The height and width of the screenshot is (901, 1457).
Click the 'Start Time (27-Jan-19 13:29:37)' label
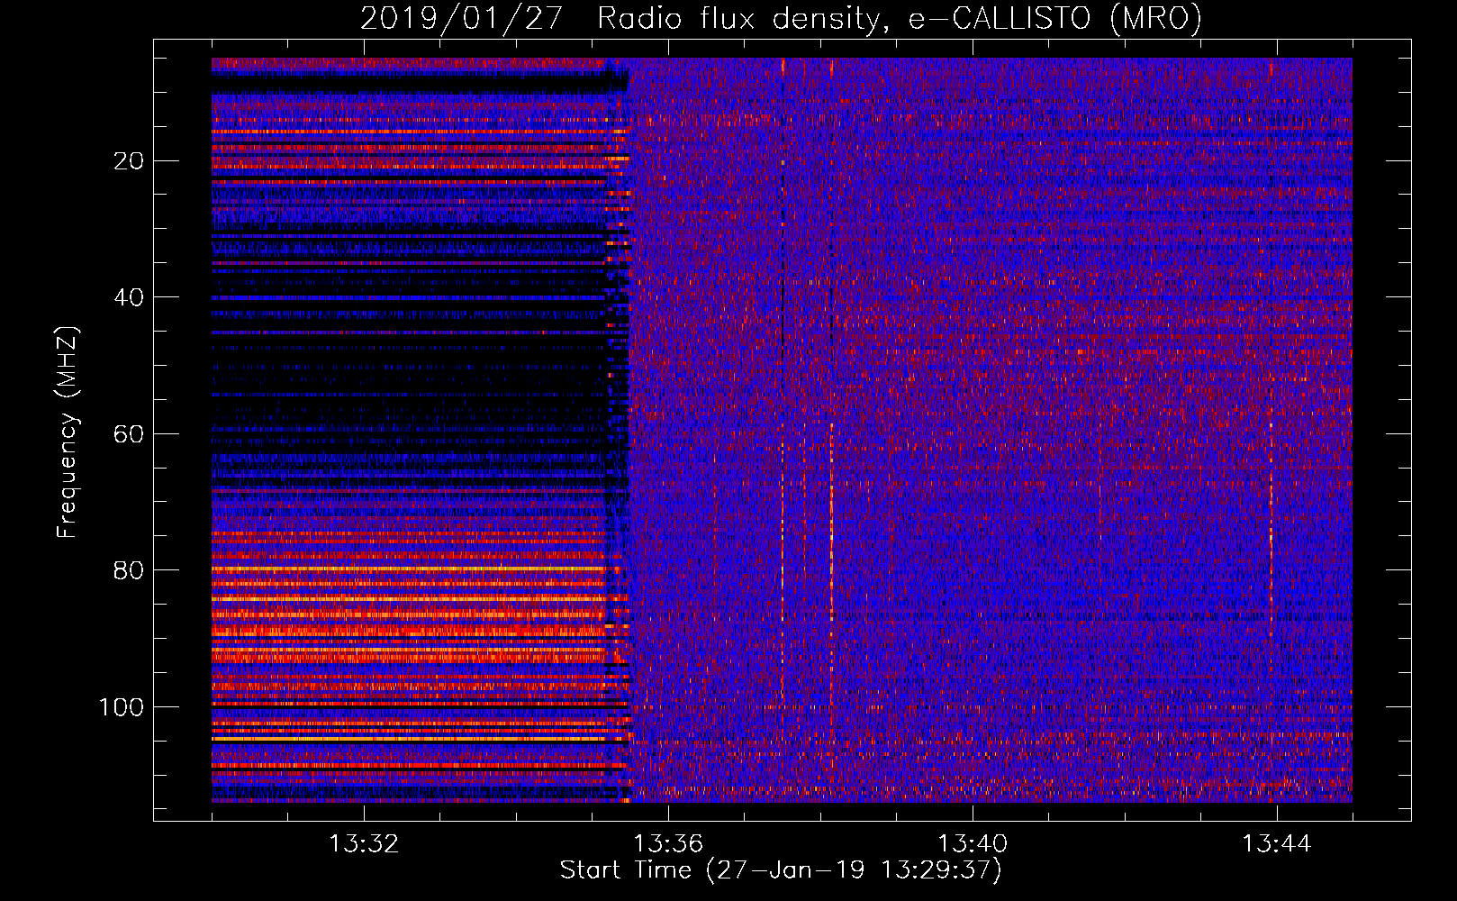(x=781, y=870)
